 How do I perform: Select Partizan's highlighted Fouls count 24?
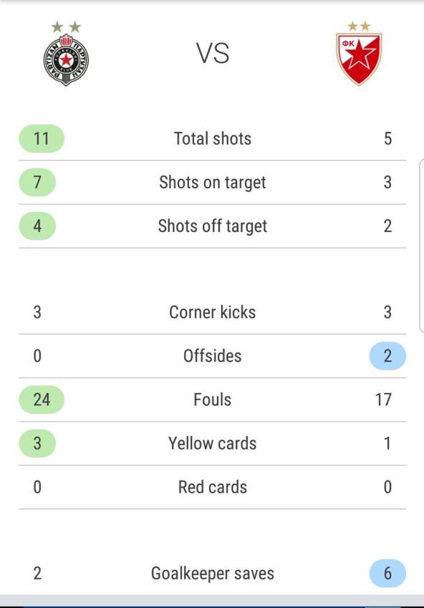click(x=41, y=400)
